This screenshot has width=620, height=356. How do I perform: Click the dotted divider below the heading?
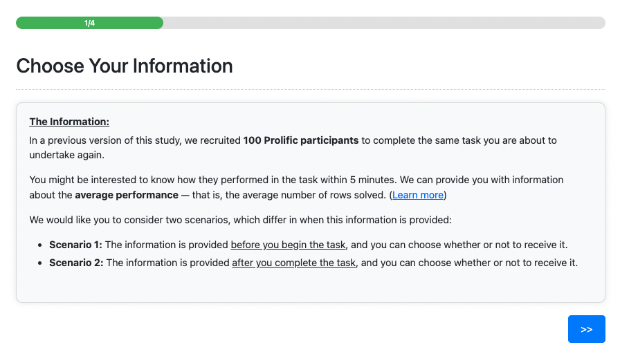tap(310, 90)
